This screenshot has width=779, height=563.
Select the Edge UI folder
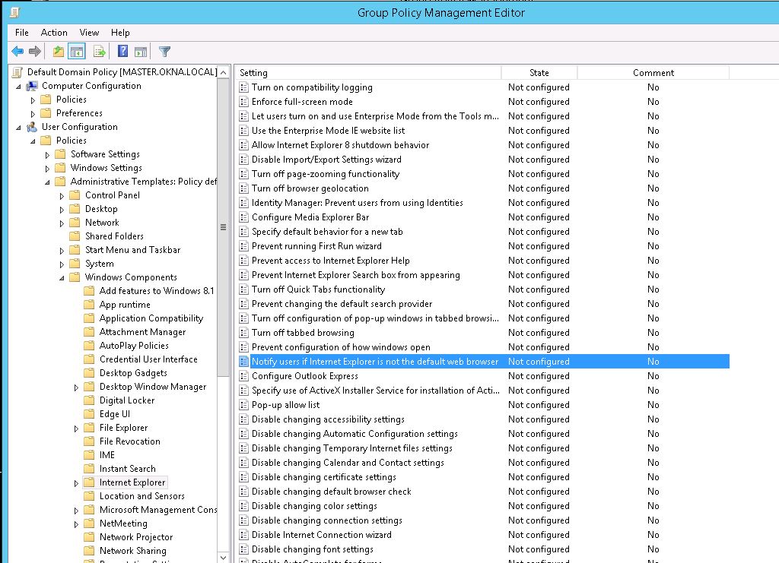click(113, 413)
